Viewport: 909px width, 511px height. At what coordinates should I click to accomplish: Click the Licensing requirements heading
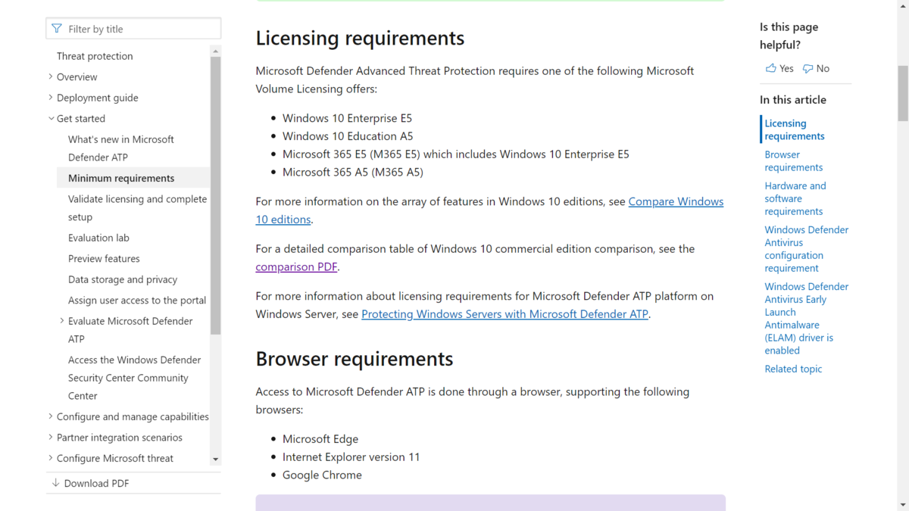pos(360,38)
